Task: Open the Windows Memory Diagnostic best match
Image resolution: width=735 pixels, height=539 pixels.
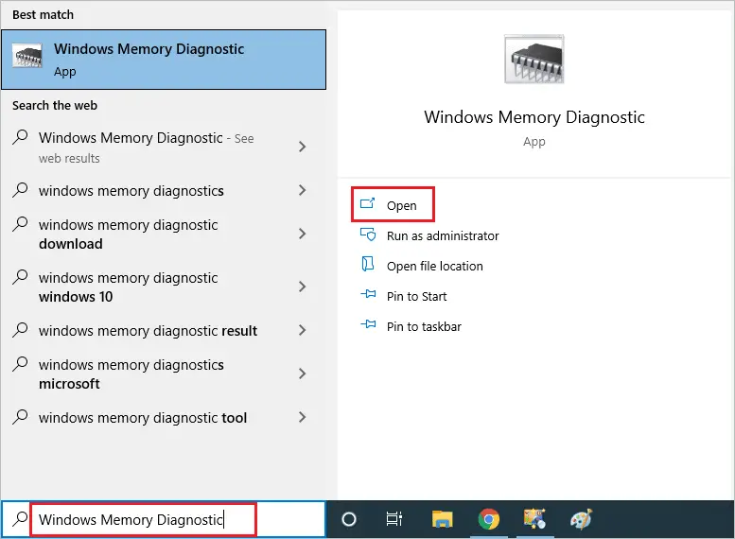Action: 164,60
